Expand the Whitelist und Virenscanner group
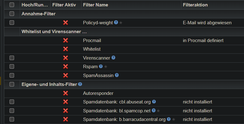244x124 pixels. 54,31
